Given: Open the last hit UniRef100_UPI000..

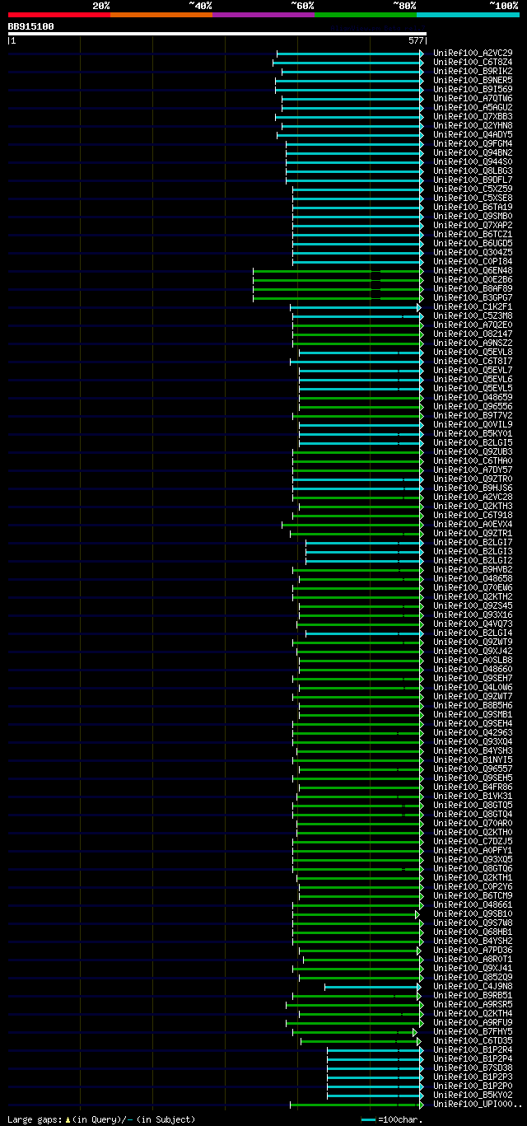Looking at the screenshot, I should pyautogui.click(x=477, y=1104).
